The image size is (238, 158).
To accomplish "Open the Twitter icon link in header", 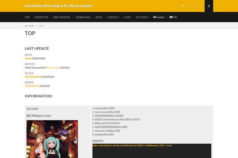I will (183, 6).
